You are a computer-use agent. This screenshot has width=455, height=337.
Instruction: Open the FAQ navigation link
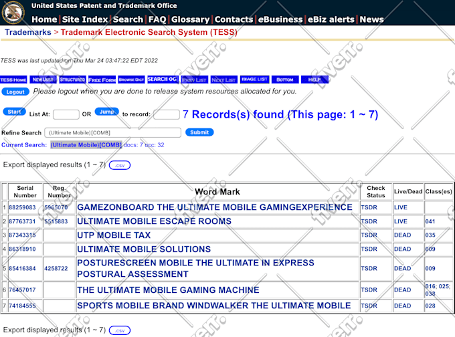(157, 19)
